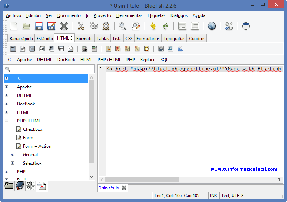287x202 pixels.
Task: Open the PHP+HTML snippets menu in the snippets bar
Action: click(x=109, y=60)
